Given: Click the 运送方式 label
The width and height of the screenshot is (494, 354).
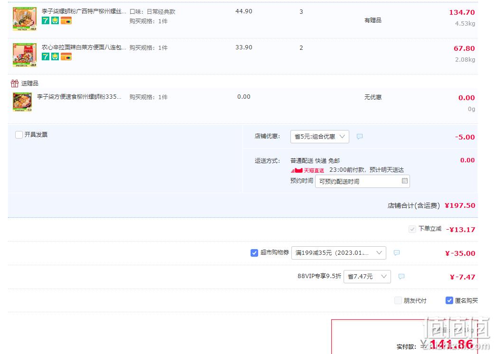Looking at the screenshot, I should click(x=268, y=160).
